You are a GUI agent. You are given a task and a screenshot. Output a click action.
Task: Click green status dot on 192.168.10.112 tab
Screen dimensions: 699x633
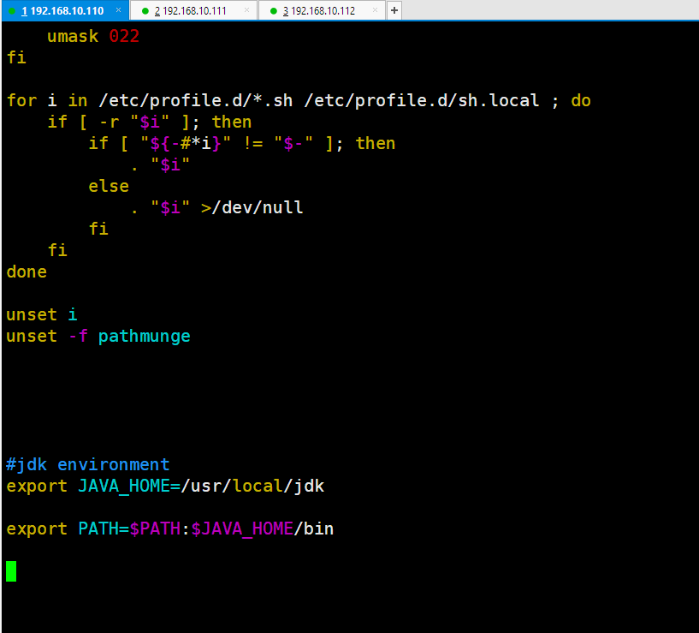(x=273, y=11)
